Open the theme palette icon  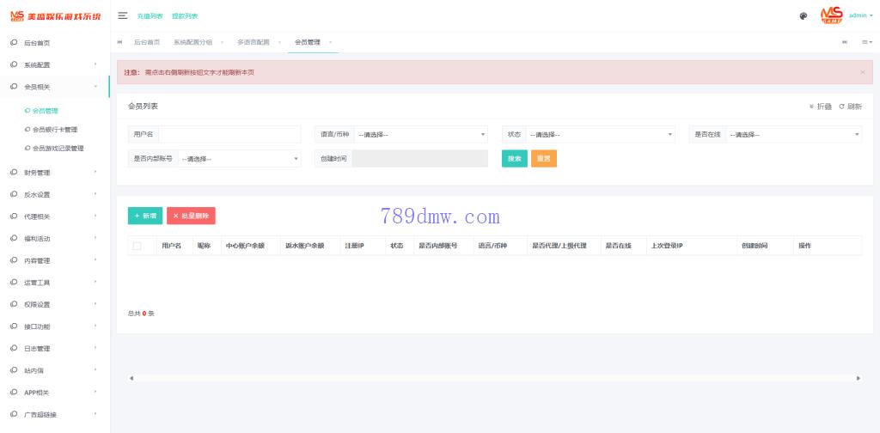pos(803,15)
